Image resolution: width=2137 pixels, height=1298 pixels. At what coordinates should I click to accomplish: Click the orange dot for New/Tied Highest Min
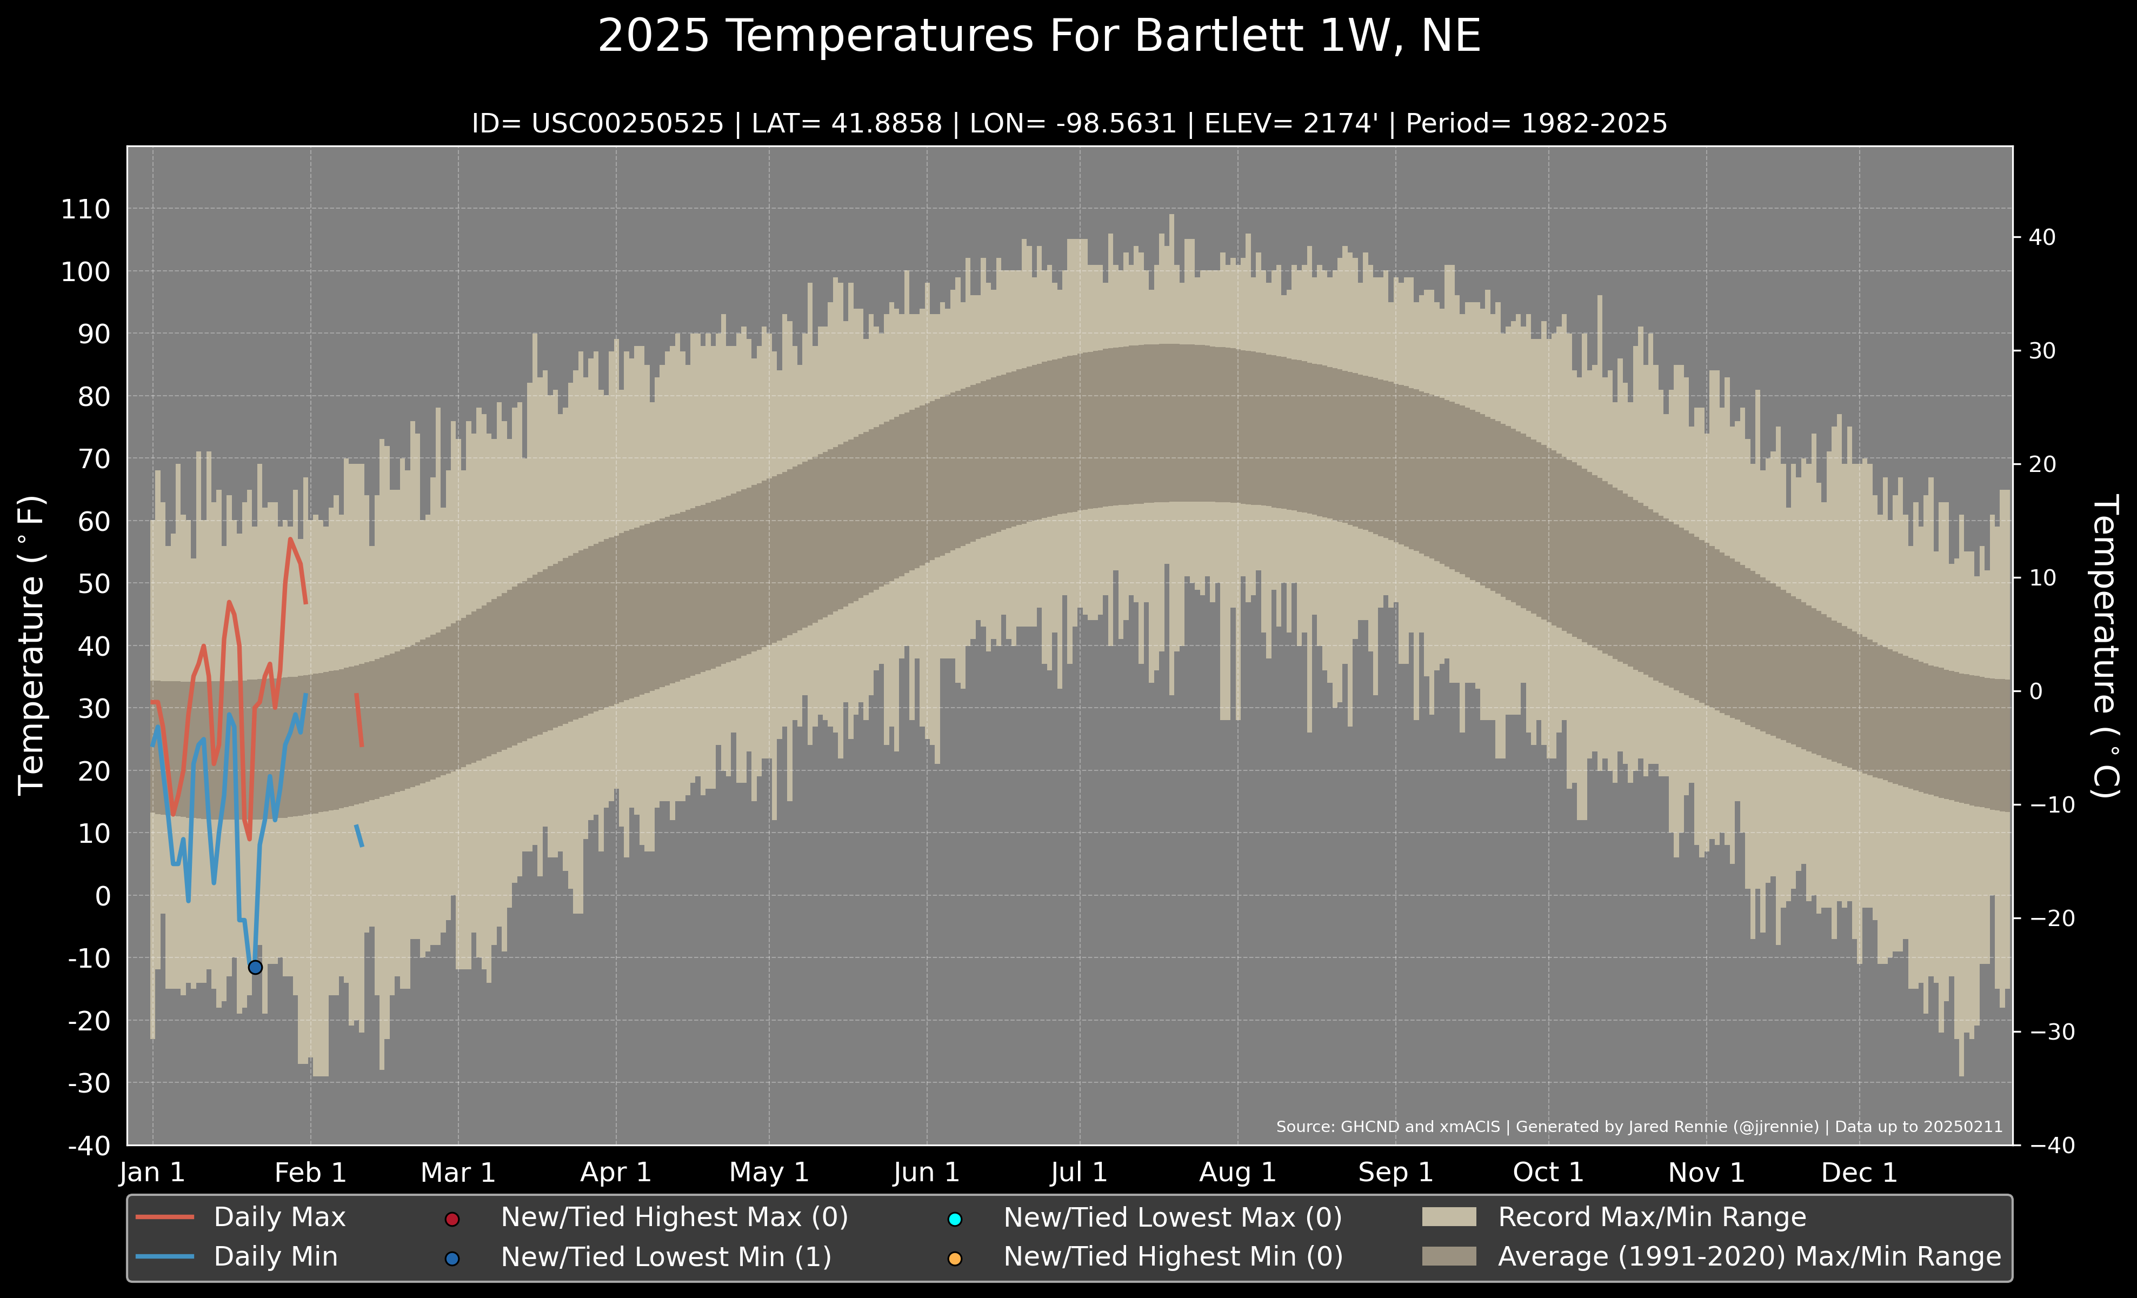click(955, 1258)
